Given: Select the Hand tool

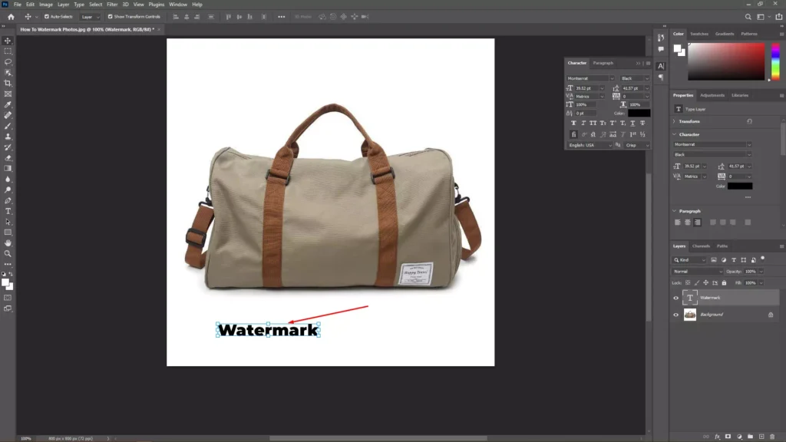Looking at the screenshot, I should [x=8, y=243].
